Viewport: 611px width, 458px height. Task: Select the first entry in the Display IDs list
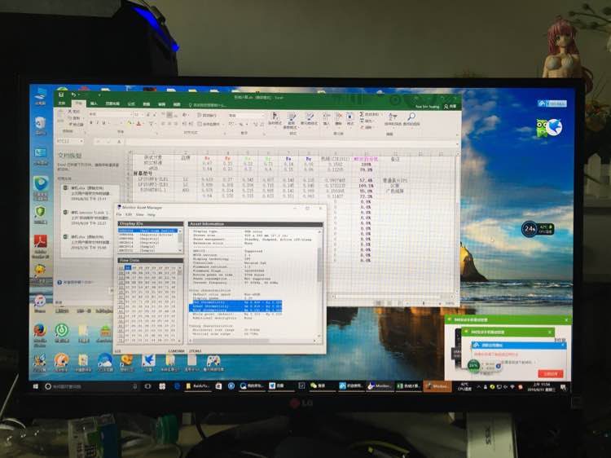148,231
